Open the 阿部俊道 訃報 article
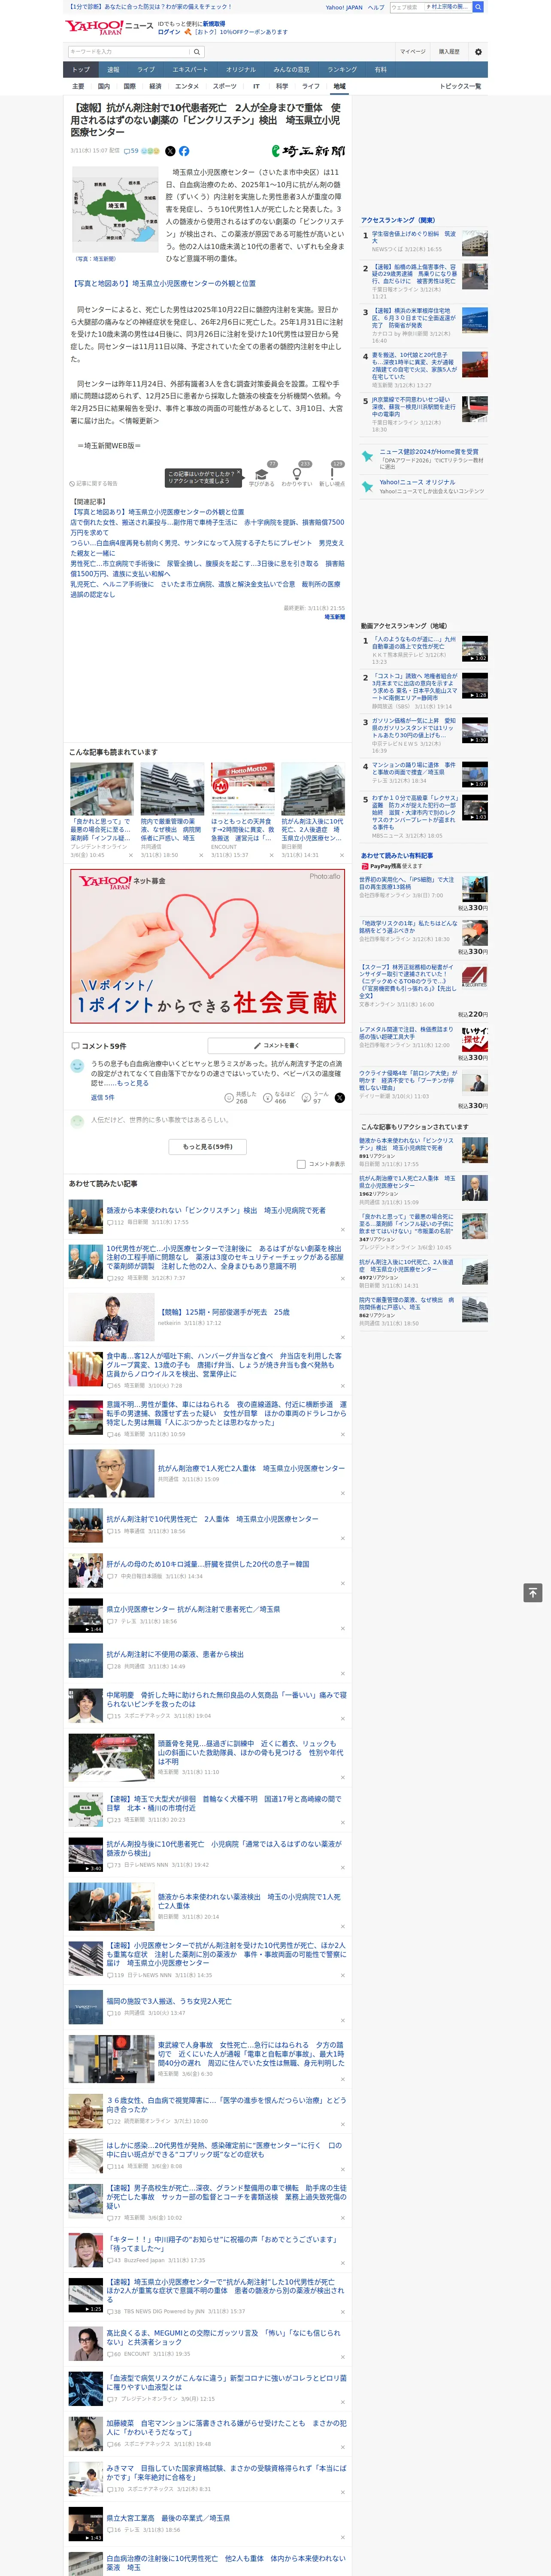This screenshot has width=551, height=2576. pyautogui.click(x=224, y=1311)
